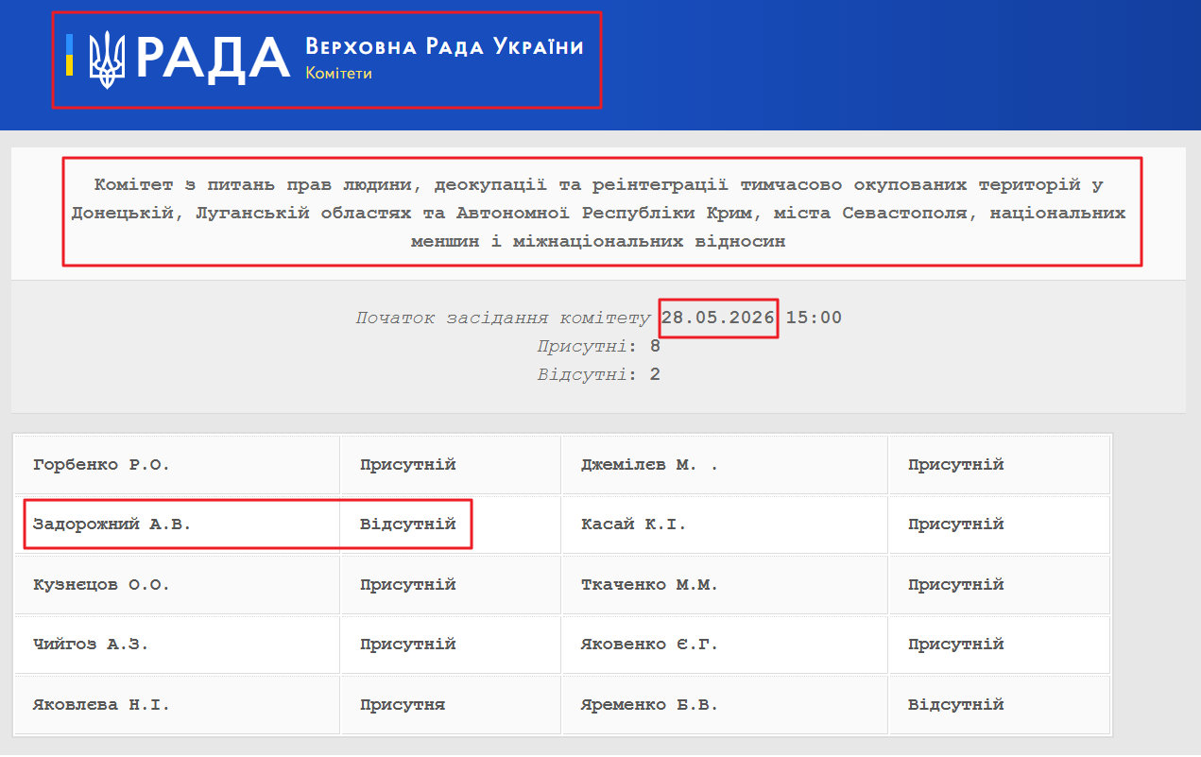Image resolution: width=1201 pixels, height=757 pixels.
Task: Click the status cell for Касай К.І.
Action: click(x=999, y=524)
